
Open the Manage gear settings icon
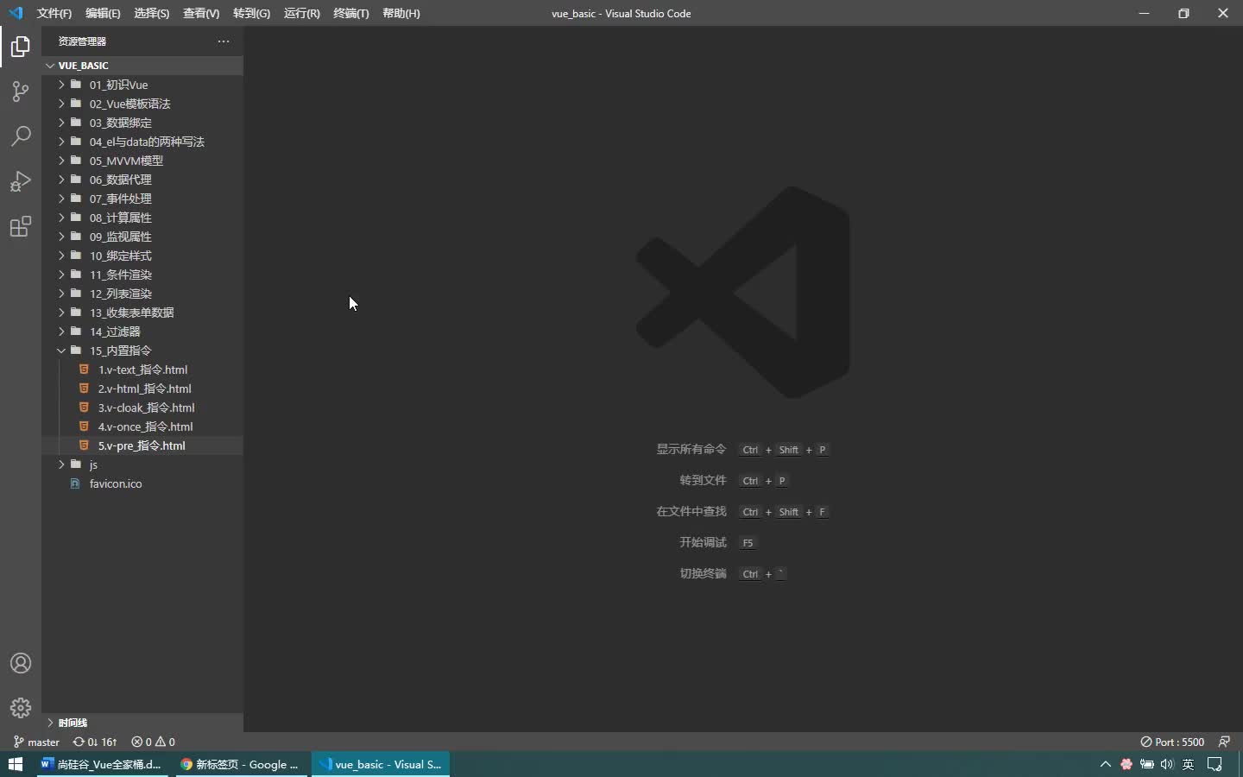click(21, 708)
